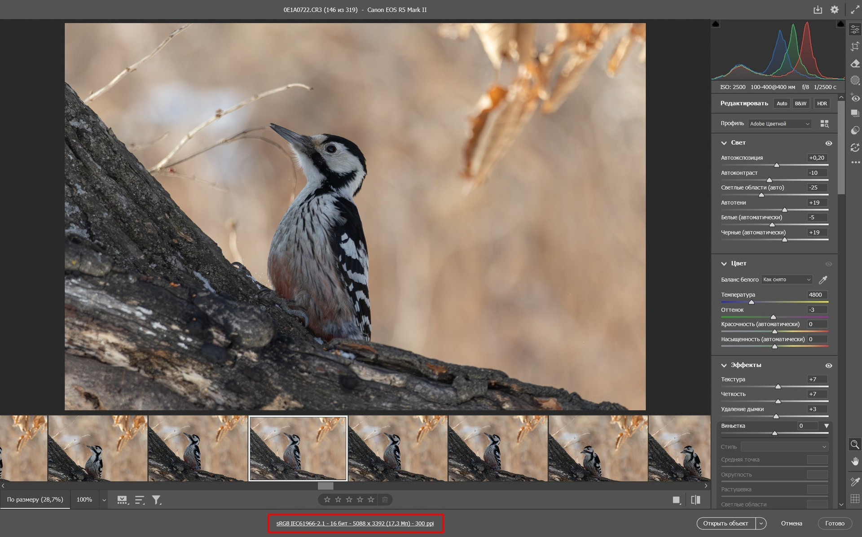
Task: Select the Crop tool in right toolbar
Action: 855,46
